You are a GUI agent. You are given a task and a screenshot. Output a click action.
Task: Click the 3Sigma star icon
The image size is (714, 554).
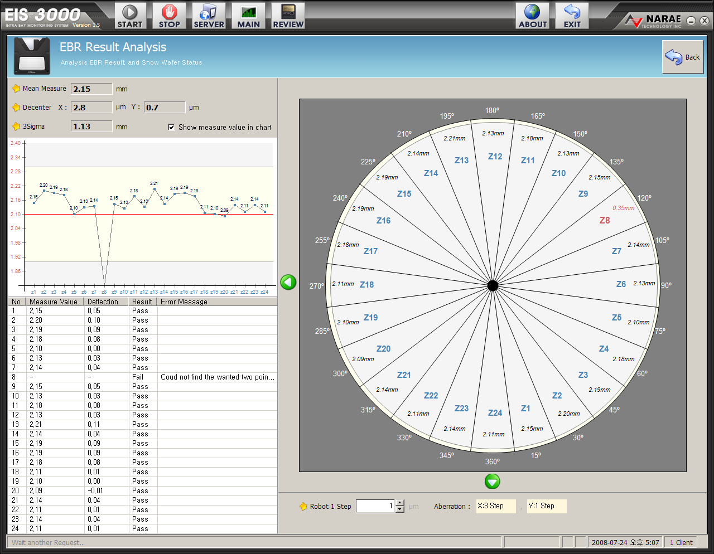point(16,127)
